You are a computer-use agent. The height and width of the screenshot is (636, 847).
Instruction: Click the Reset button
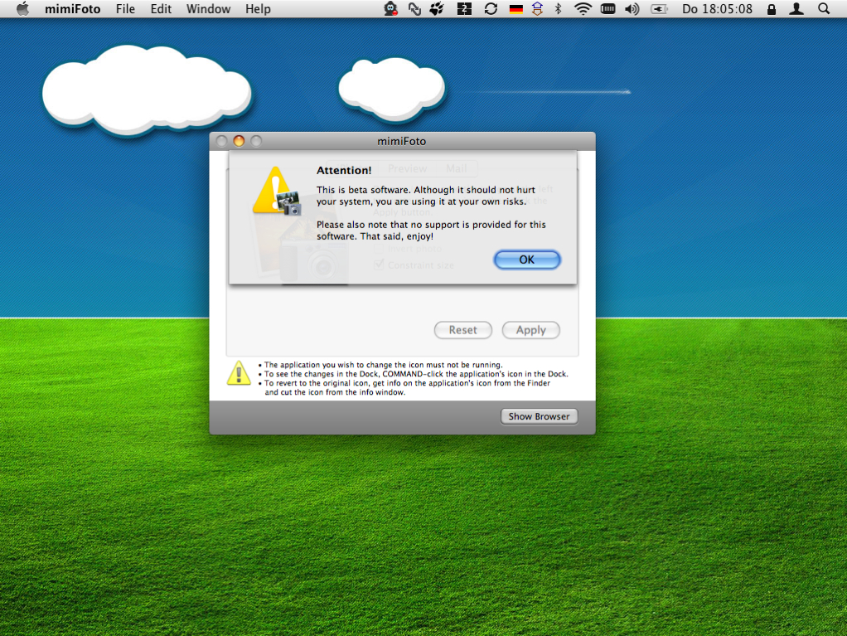(x=463, y=330)
